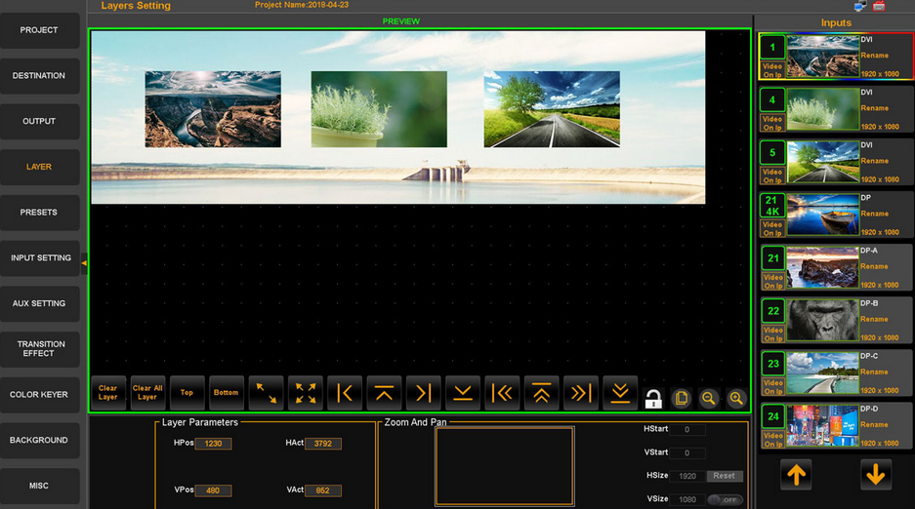This screenshot has height=509, width=915.
Task: Select input 24 city lights thumbnail
Action: (x=823, y=426)
